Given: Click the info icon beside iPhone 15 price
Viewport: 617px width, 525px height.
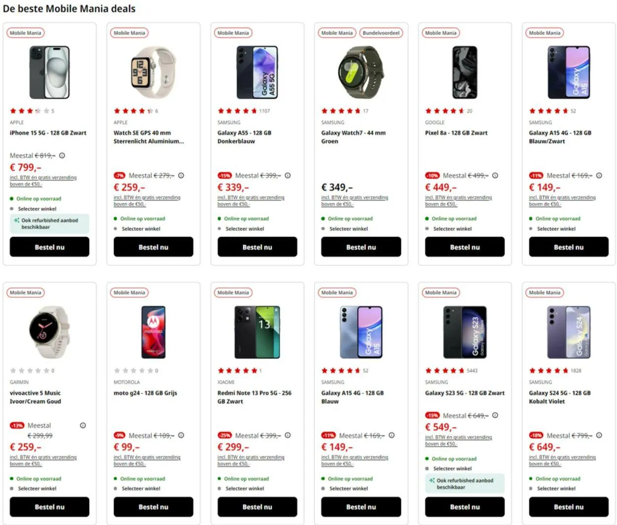Looking at the screenshot, I should [x=62, y=155].
